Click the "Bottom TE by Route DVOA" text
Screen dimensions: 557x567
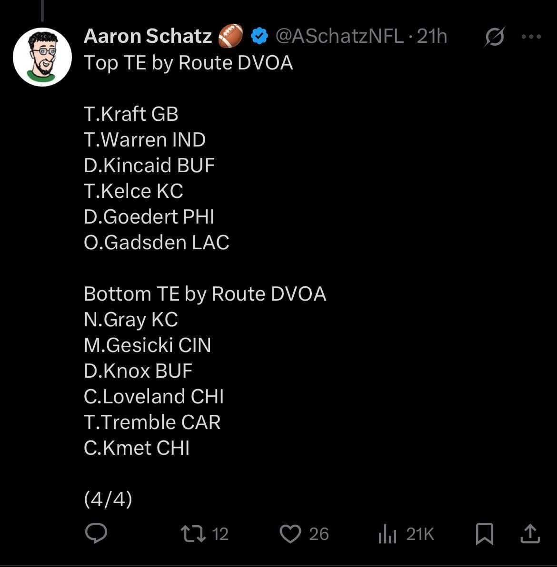pyautogui.click(x=205, y=293)
